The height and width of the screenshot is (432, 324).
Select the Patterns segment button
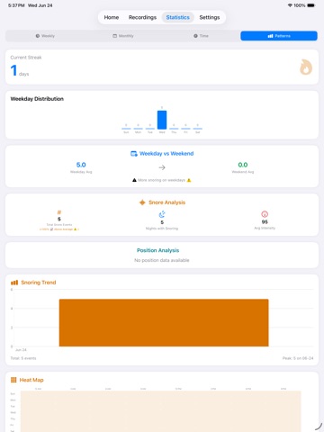pyautogui.click(x=279, y=36)
